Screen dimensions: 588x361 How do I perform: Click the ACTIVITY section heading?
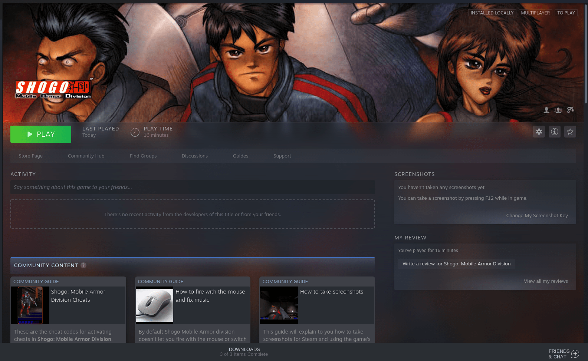point(23,174)
